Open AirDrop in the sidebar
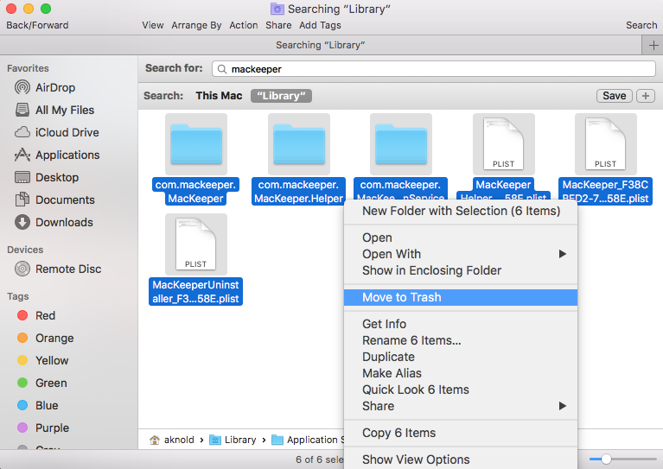 45,87
